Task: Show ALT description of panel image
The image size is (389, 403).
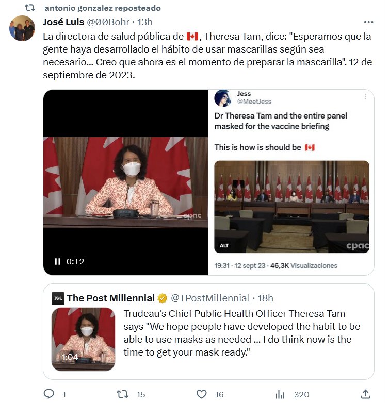Action: tap(224, 245)
